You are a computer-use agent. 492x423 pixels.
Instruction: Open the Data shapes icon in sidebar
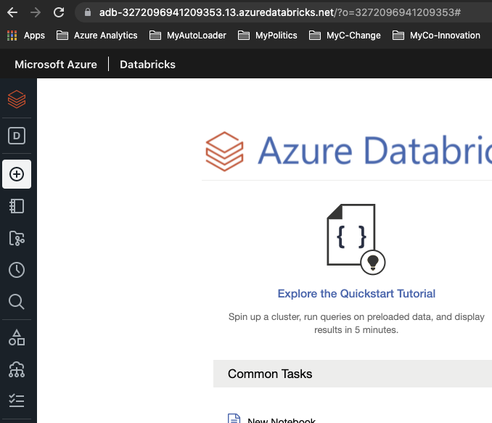click(x=17, y=337)
